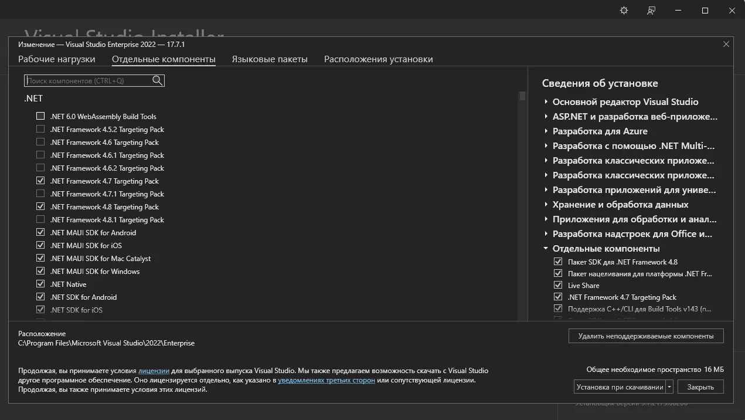The height and width of the screenshot is (420, 745).
Task: Uncheck .NET MAUI SDK for Android
Action: (x=40, y=232)
